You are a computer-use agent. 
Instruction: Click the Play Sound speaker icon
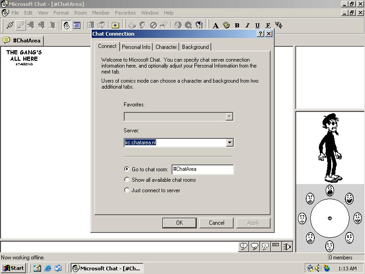click(x=287, y=247)
